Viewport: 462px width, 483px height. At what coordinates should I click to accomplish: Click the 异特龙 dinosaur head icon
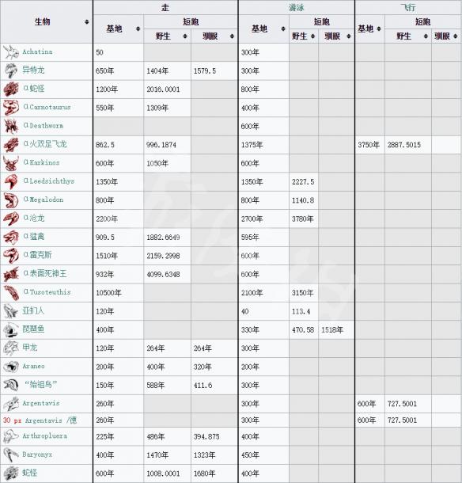pyautogui.click(x=11, y=70)
